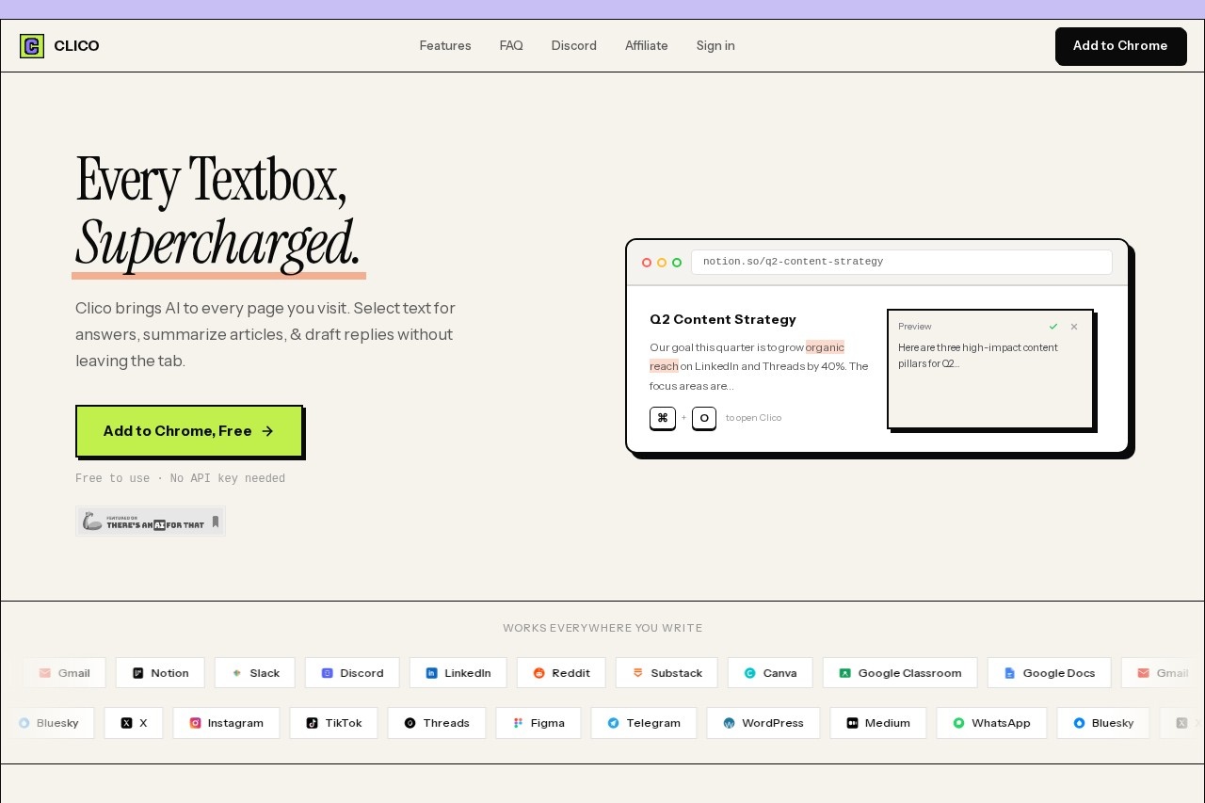Open the Sign in link
Viewport: 1205px width, 803px height.
[715, 45]
